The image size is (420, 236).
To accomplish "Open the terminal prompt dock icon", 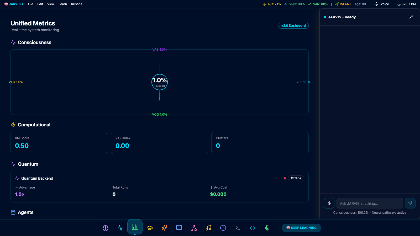I will 238,228.
